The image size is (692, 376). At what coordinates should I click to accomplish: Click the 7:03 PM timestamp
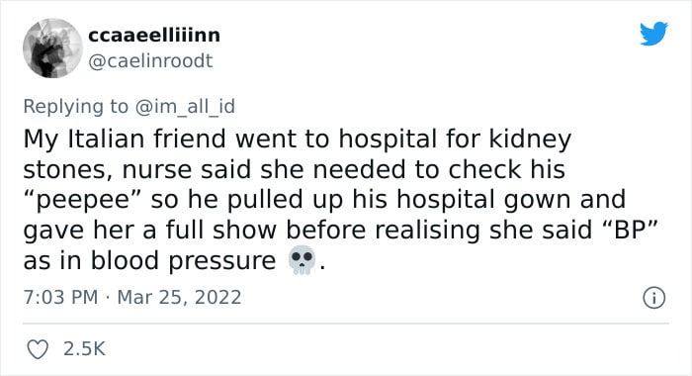(x=60, y=297)
